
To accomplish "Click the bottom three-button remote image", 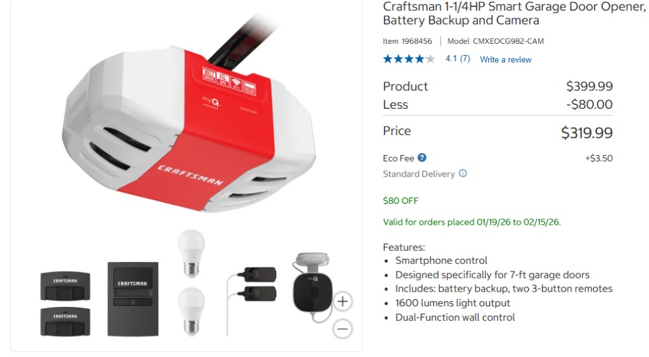I will [x=65, y=321].
